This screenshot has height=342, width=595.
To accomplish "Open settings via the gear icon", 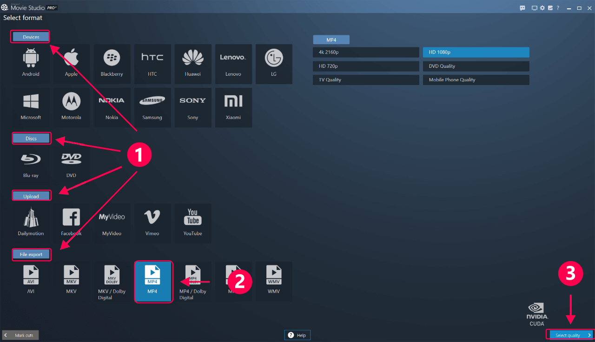I will point(542,8).
